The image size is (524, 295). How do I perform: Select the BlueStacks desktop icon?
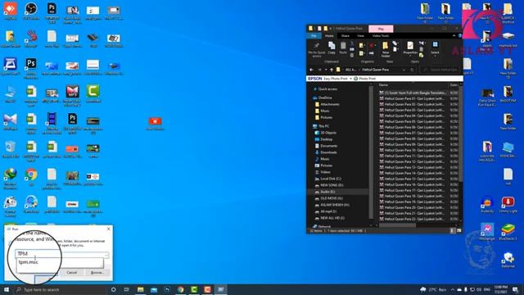tap(508, 232)
